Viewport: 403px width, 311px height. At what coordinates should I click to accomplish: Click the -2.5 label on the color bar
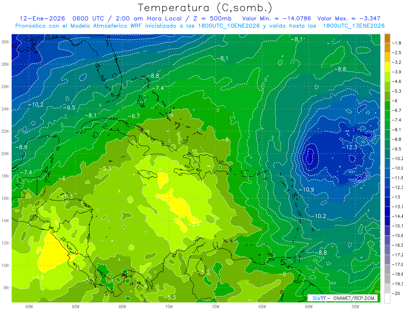(x=397, y=53)
